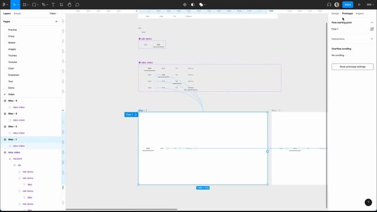Edit the Flow 1 description icon
This screenshot has height=212, width=377.
tap(372, 29)
